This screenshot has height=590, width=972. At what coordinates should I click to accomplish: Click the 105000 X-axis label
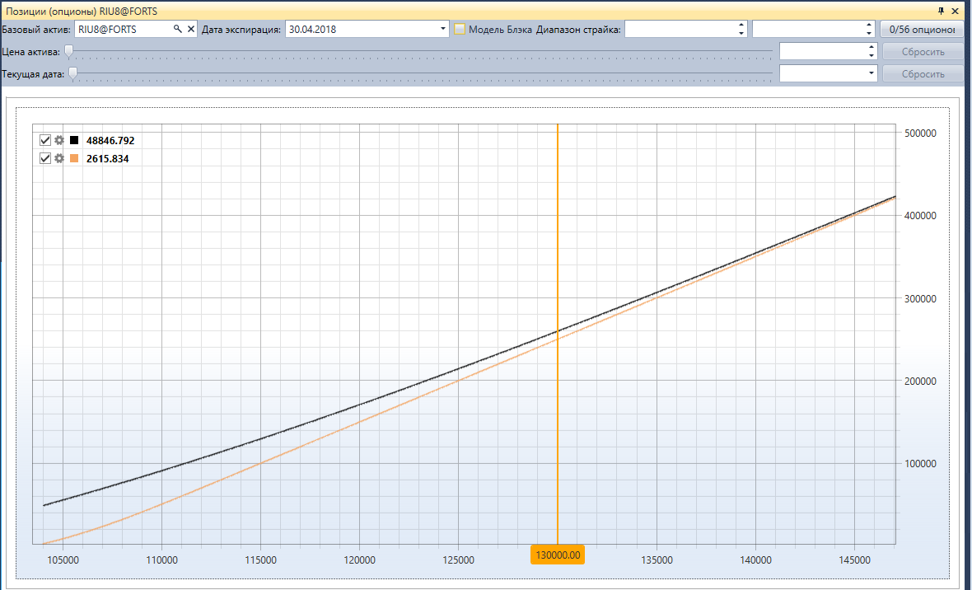click(x=63, y=560)
